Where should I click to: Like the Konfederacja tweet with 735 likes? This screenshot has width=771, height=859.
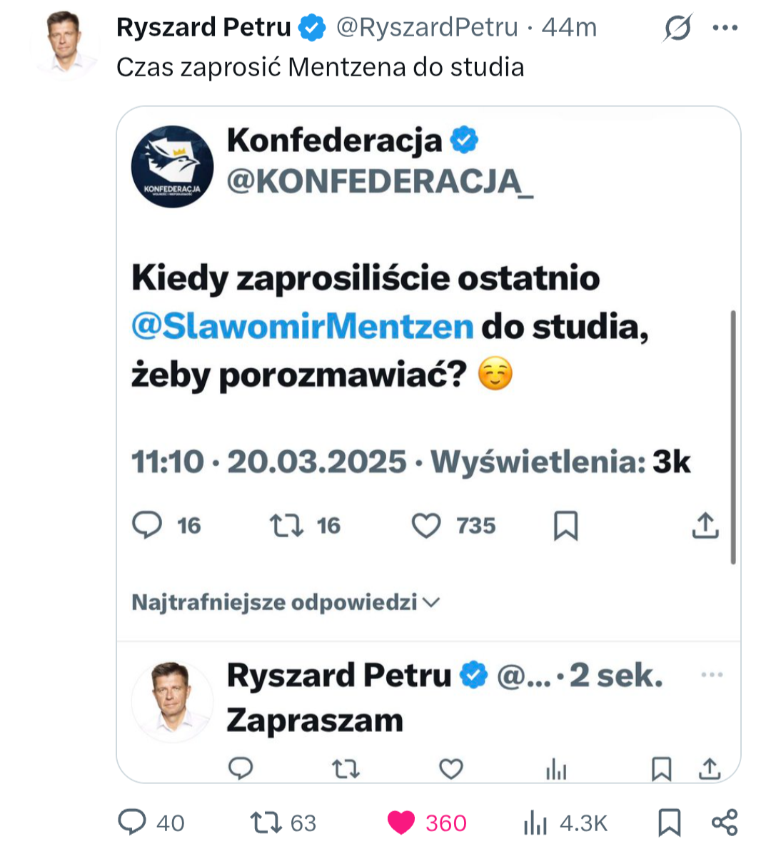click(x=426, y=526)
